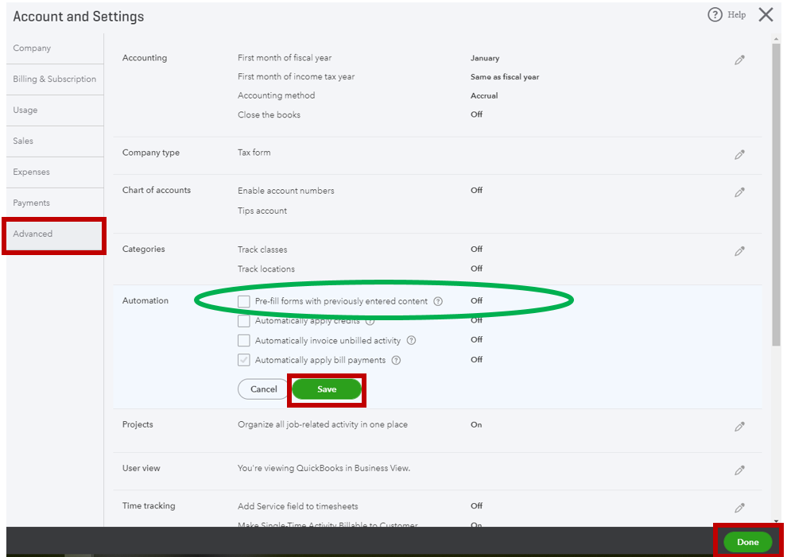
Task: Click the Time tracking pencil icon
Action: point(739,508)
